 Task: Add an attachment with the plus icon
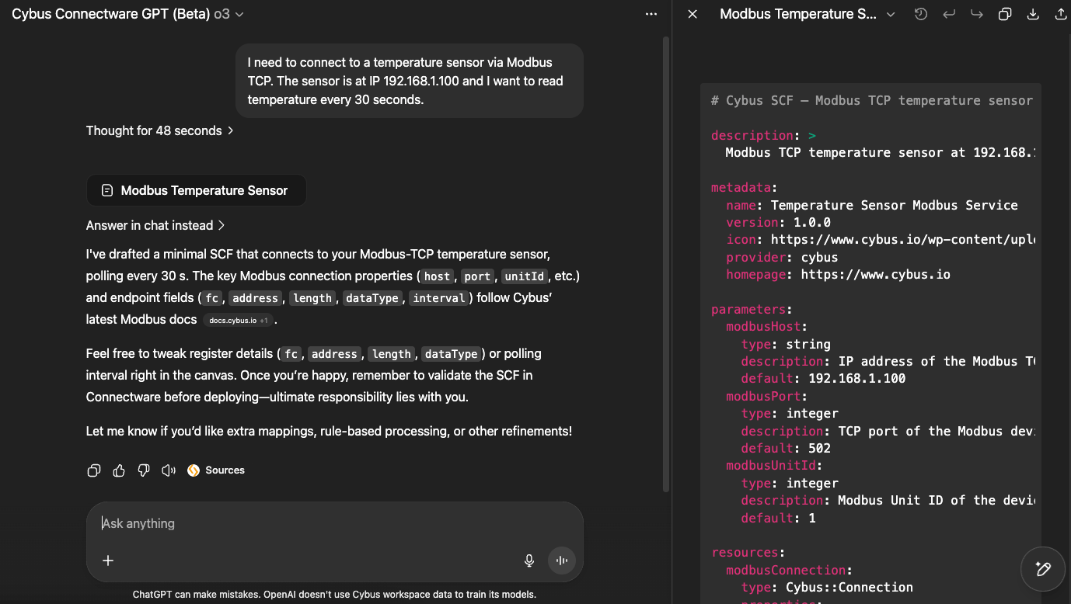[x=108, y=561]
